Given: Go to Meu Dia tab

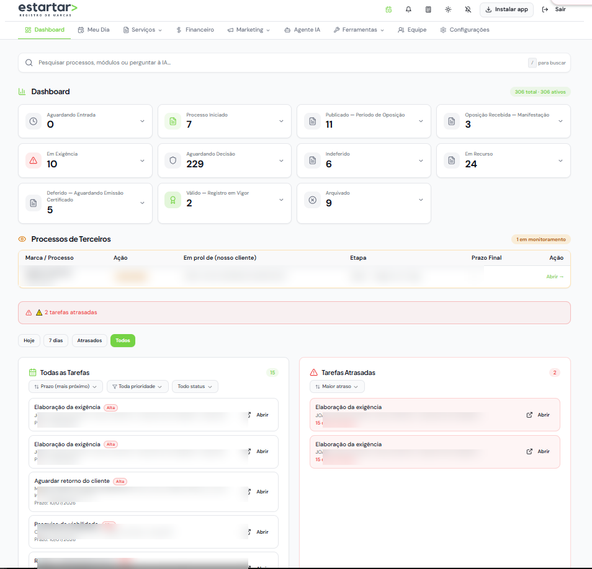Looking at the screenshot, I should click(94, 30).
